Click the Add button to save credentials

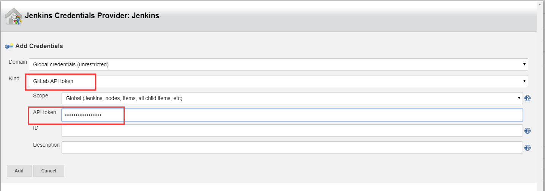click(19, 171)
